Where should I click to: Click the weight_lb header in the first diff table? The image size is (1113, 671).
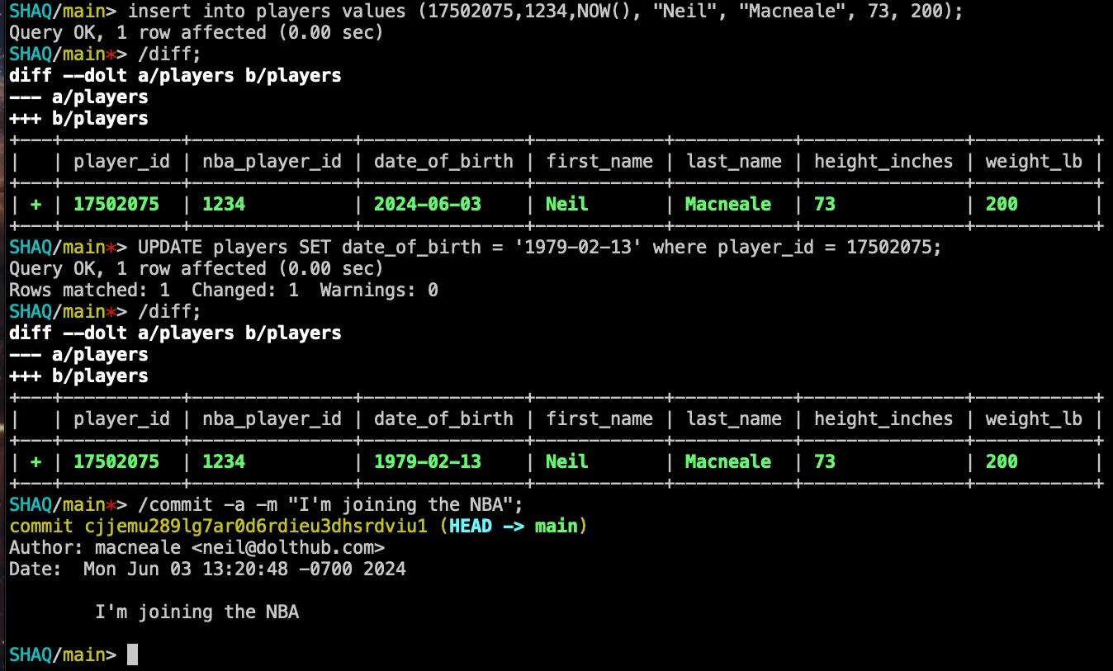(x=1033, y=161)
